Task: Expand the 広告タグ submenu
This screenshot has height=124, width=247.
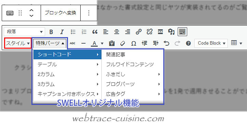Action: 133,94
